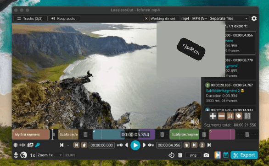Open the mp4 output format dropdown
This screenshot has height=166, width=269.
click(194, 18)
